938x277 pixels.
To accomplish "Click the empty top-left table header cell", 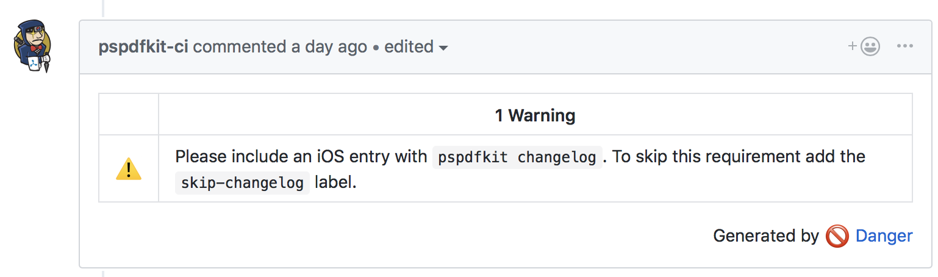I will coord(129,115).
